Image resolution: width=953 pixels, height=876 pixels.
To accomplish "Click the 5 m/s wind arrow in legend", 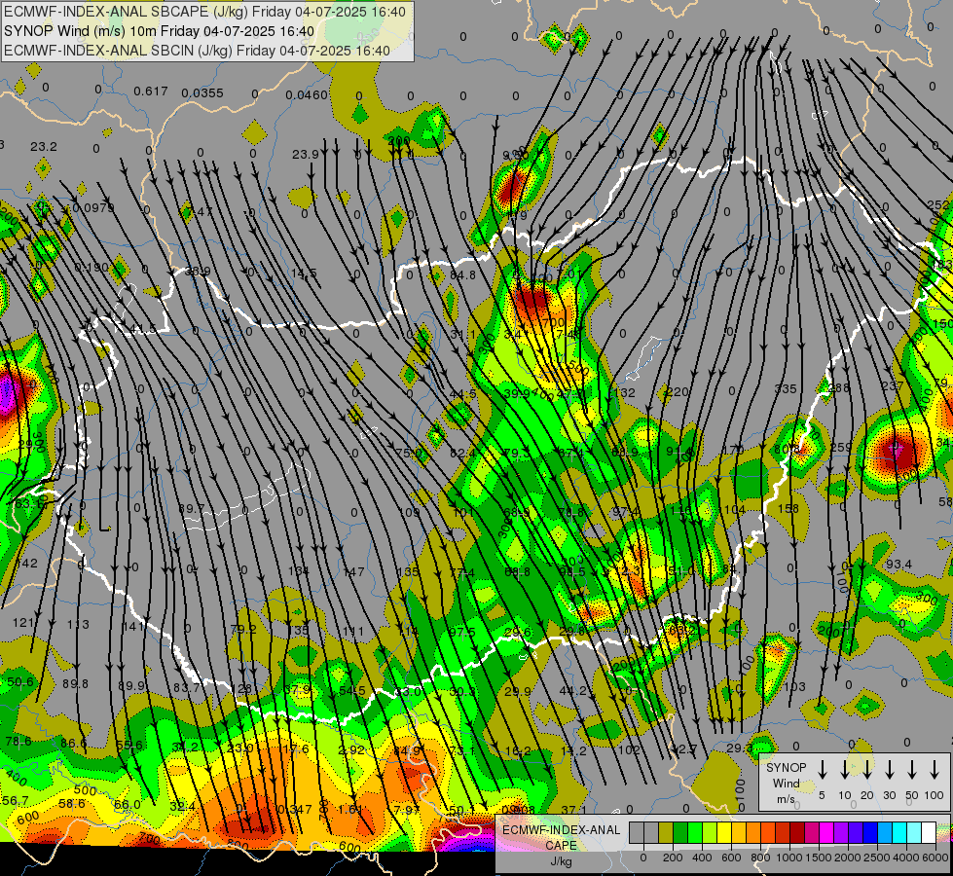I will (x=823, y=769).
